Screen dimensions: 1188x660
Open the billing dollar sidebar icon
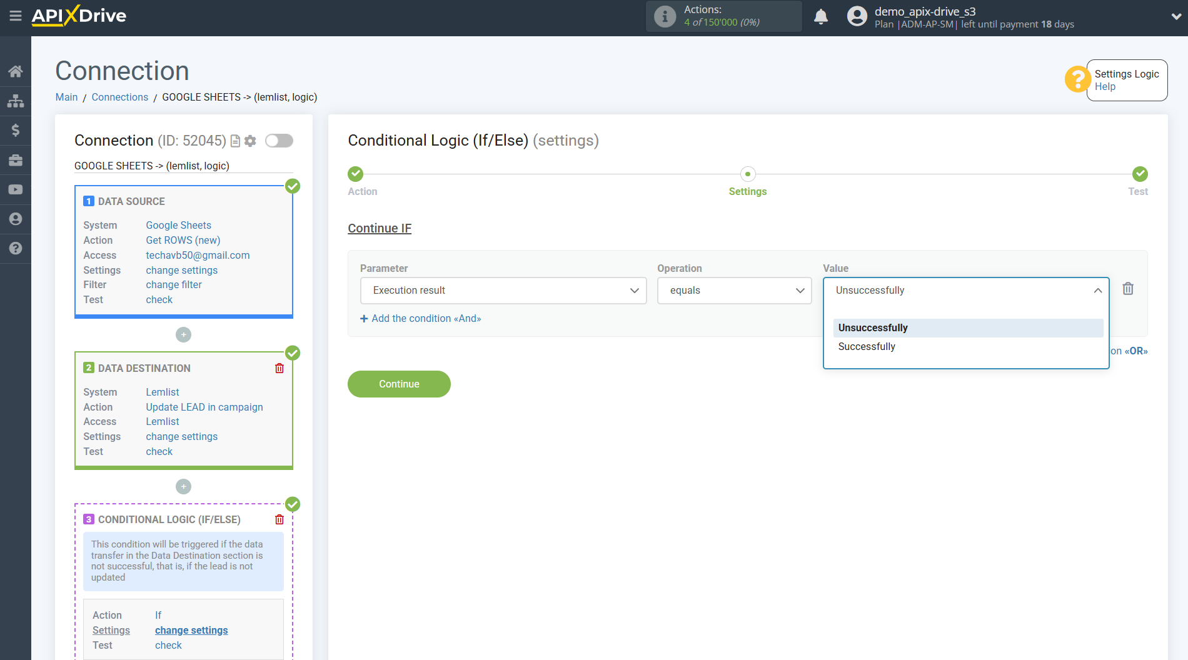tap(16, 130)
